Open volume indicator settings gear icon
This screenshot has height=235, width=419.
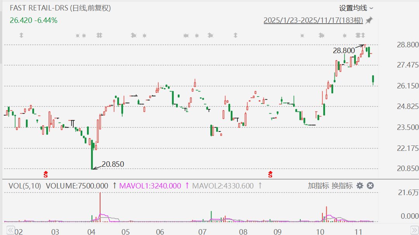[x=360, y=186]
